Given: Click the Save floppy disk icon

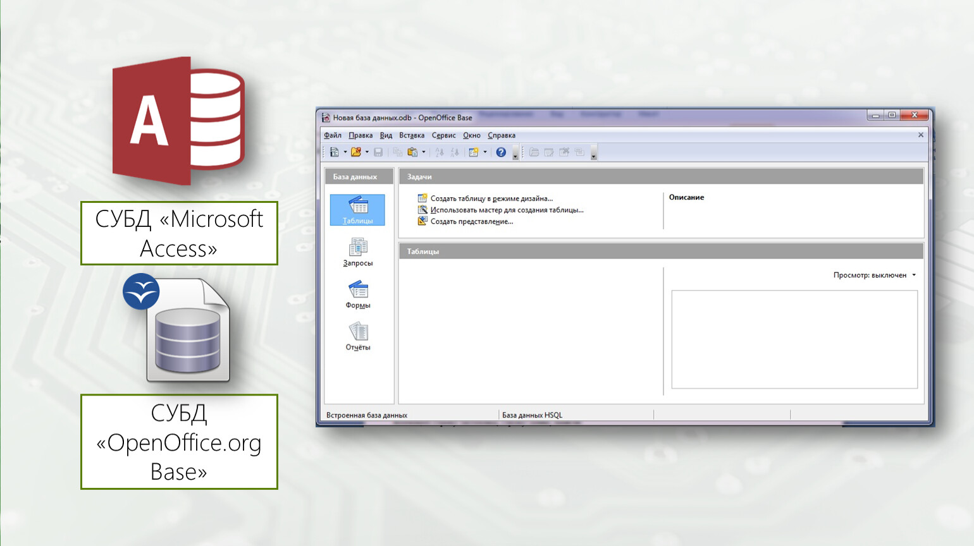Looking at the screenshot, I should click(378, 152).
